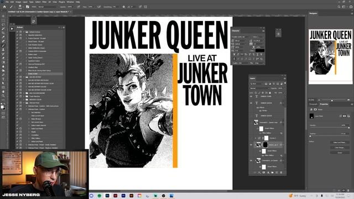Click the foreground color swatch in toolbar
The height and width of the screenshot is (199, 354).
(x=2, y=107)
